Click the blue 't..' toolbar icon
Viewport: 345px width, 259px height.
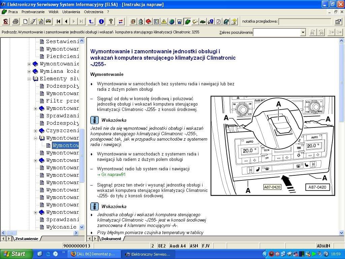[91, 21]
